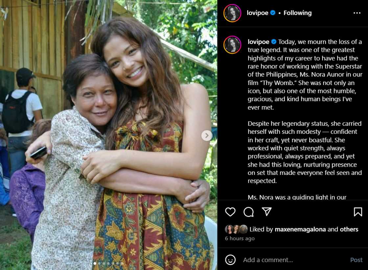The width and height of the screenshot is (368, 270).
Task: Click the verified badge in the header
Action: coord(273,13)
